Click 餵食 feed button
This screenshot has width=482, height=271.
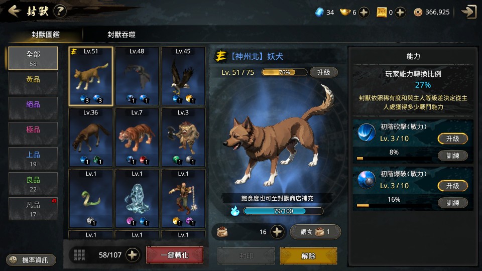tap(315, 232)
